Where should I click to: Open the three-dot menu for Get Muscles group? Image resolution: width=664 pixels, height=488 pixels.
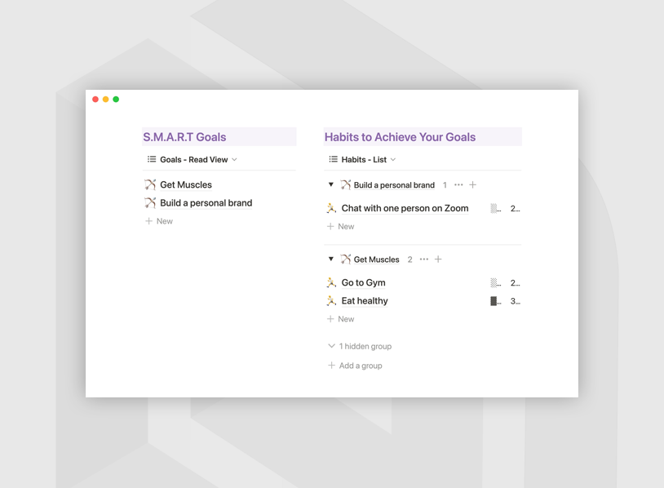coord(424,260)
